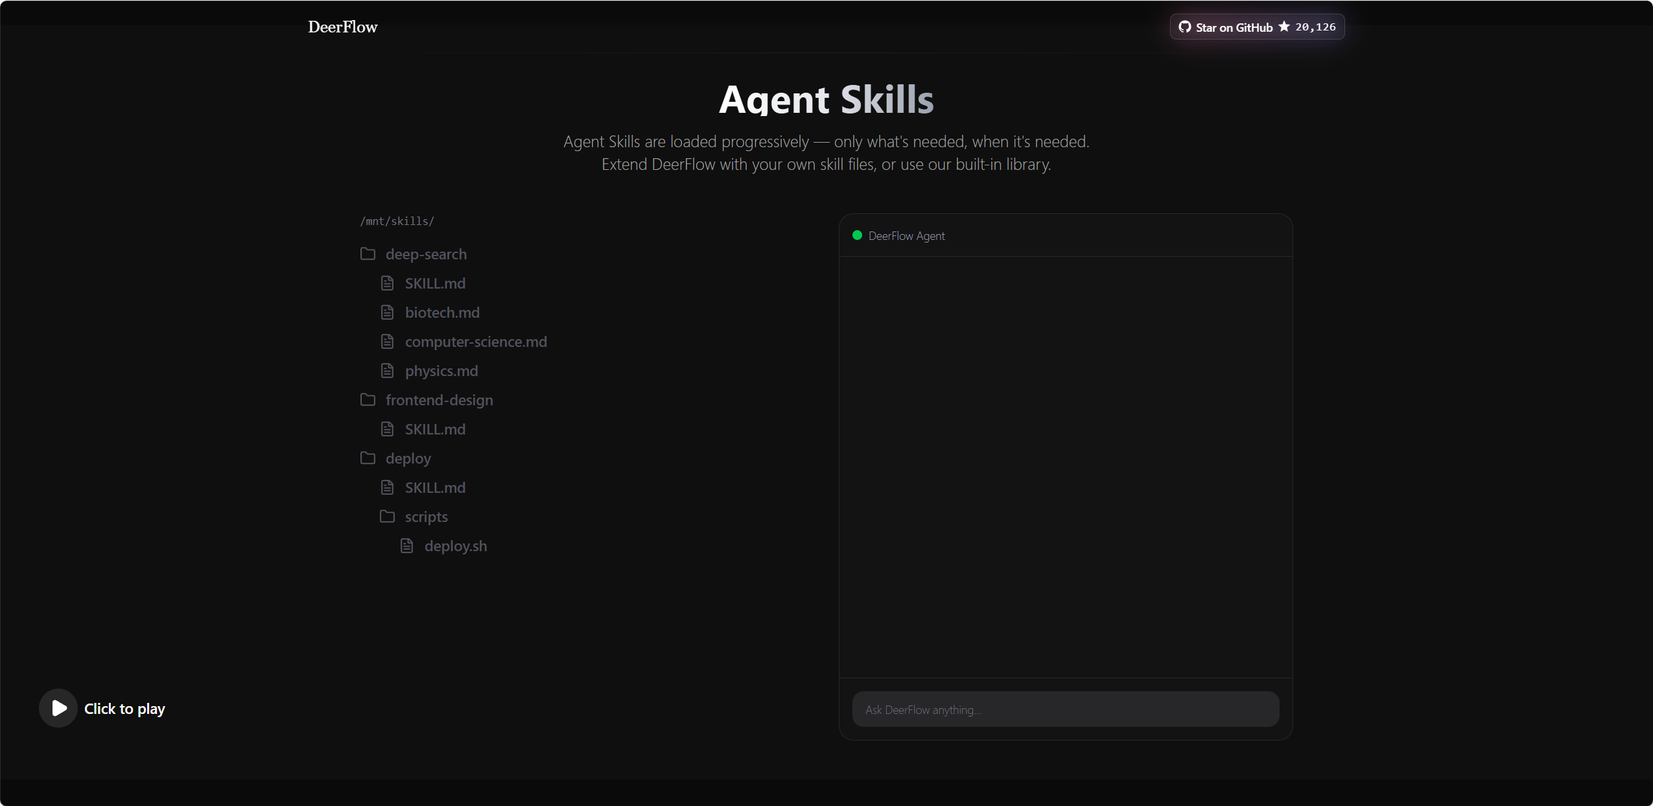This screenshot has width=1653, height=806.
Task: Click the DeerFlow logo text
Action: (342, 27)
